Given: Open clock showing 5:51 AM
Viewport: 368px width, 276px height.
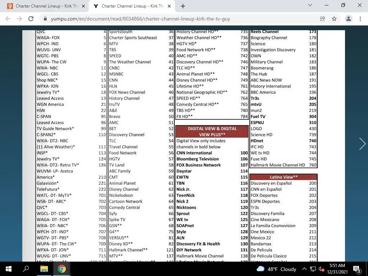Looking at the screenshot, I should pos(337,269).
